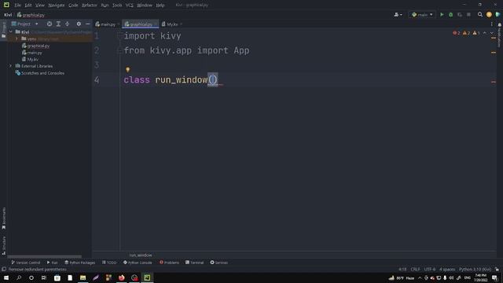
Task: Open the Refactor menu
Action: click(89, 6)
